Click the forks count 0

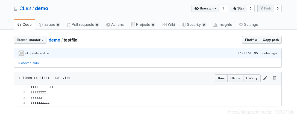[278, 8]
